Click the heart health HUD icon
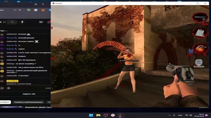The width and height of the screenshot is (211, 118). click(x=201, y=49)
